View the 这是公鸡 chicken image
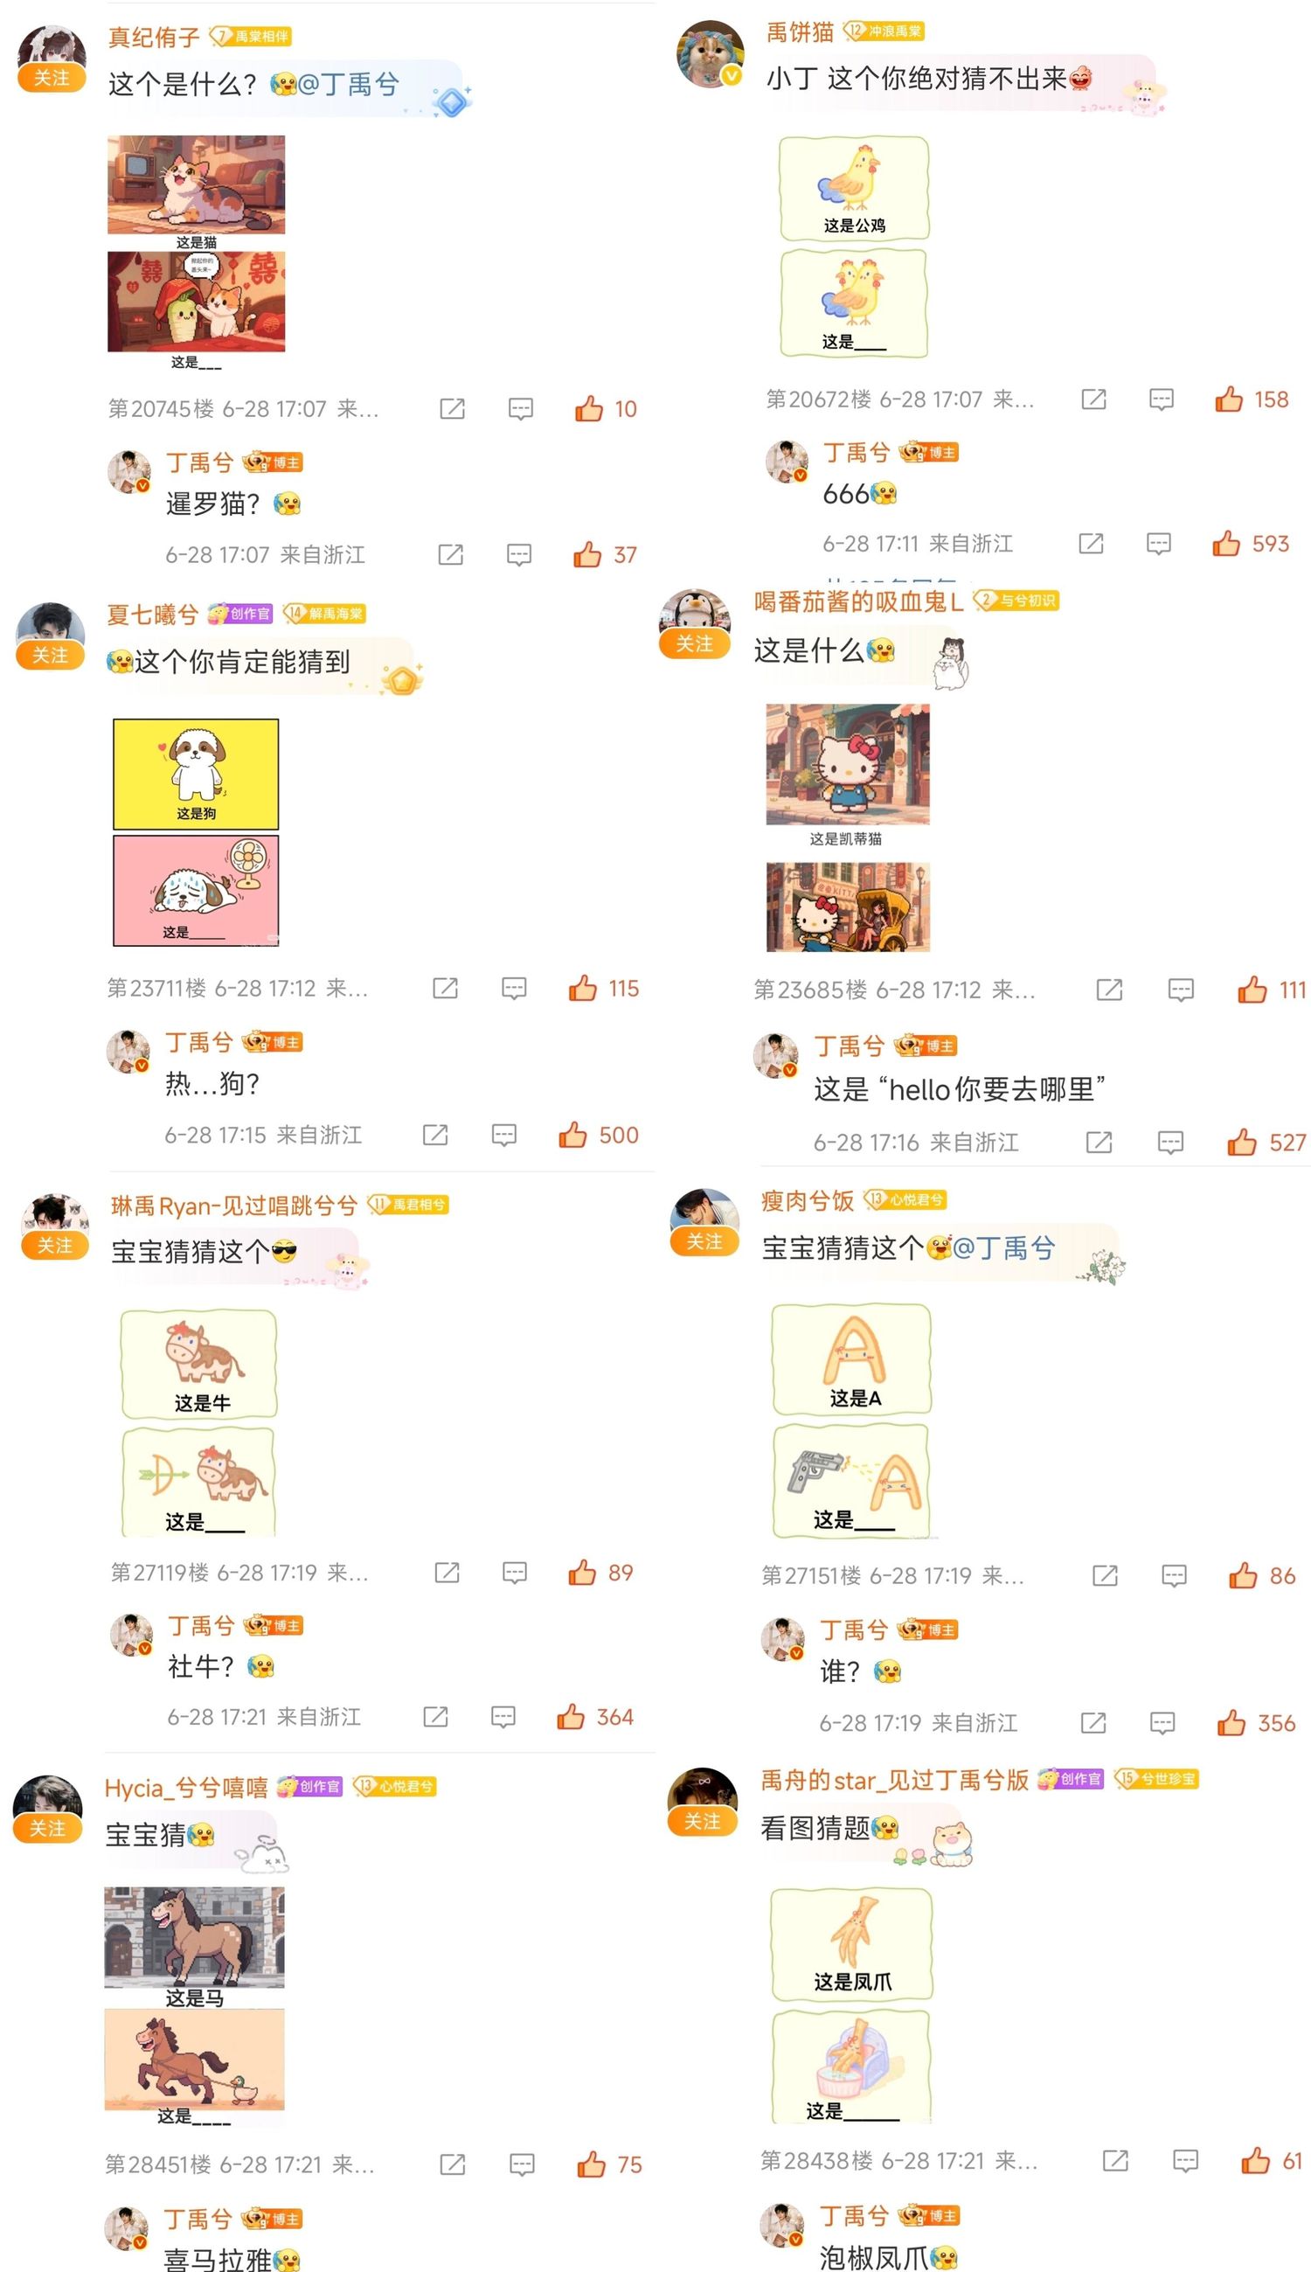Viewport: 1311px width, 2272px height. click(854, 188)
